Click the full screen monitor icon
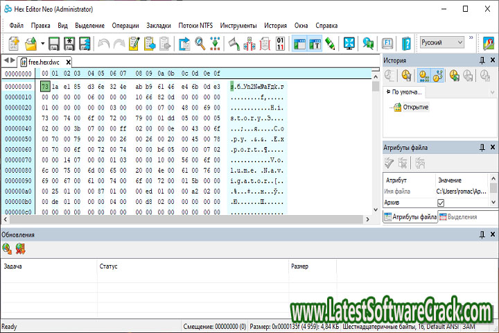 pos(349,43)
